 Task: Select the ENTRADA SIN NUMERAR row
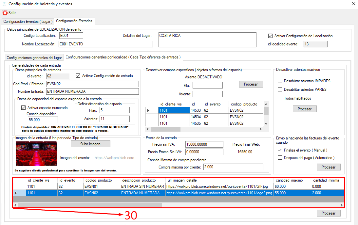click(179, 186)
